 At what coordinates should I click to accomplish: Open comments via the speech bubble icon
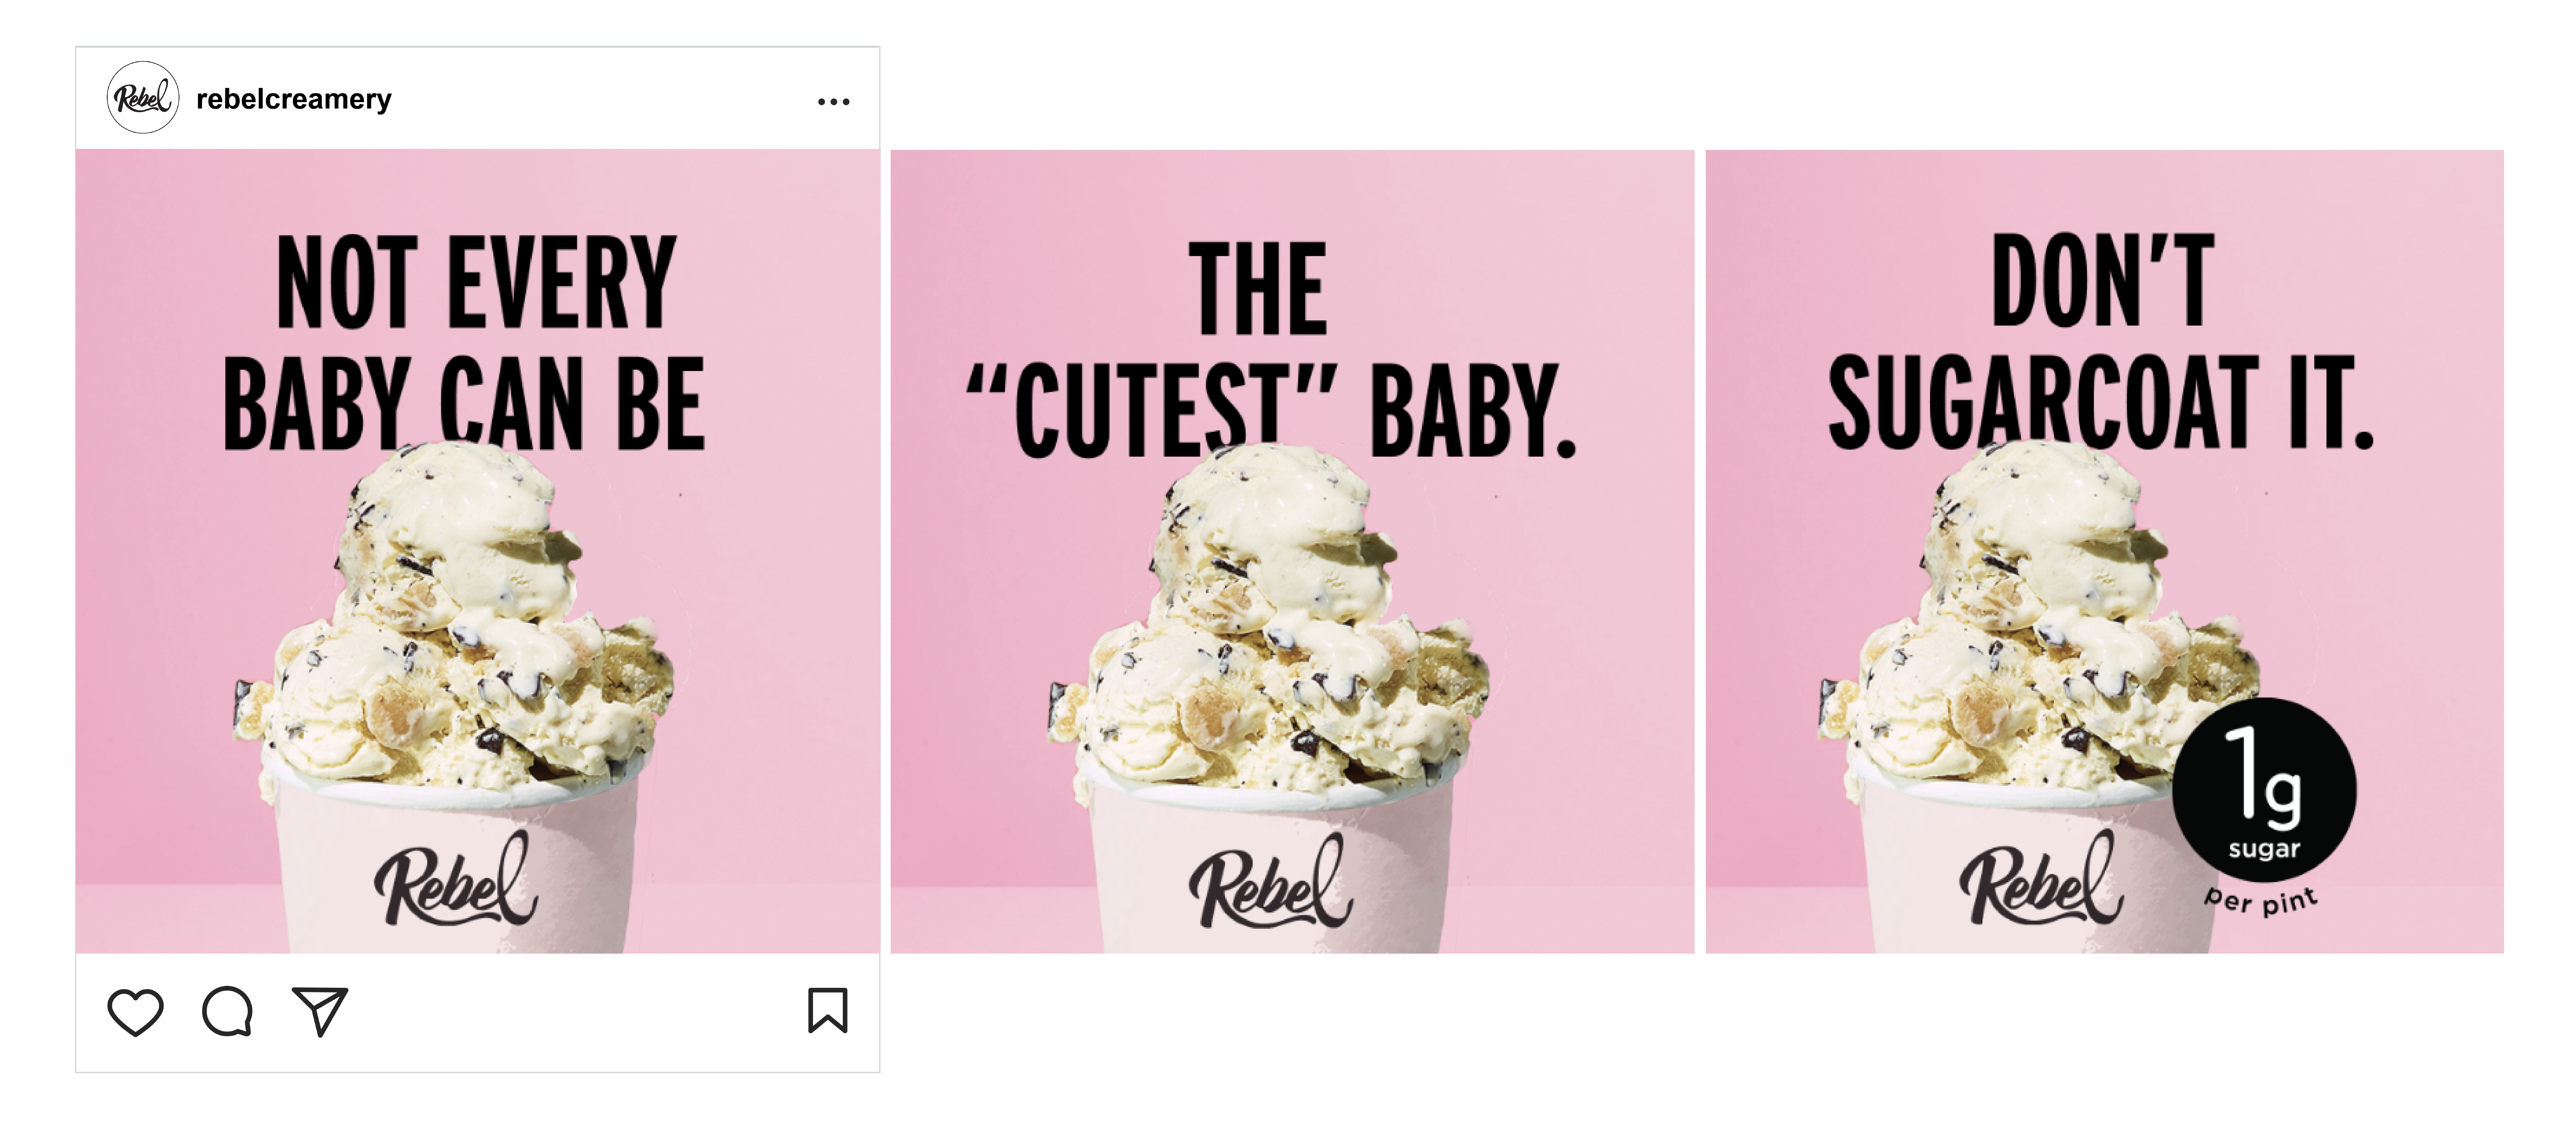point(227,1011)
